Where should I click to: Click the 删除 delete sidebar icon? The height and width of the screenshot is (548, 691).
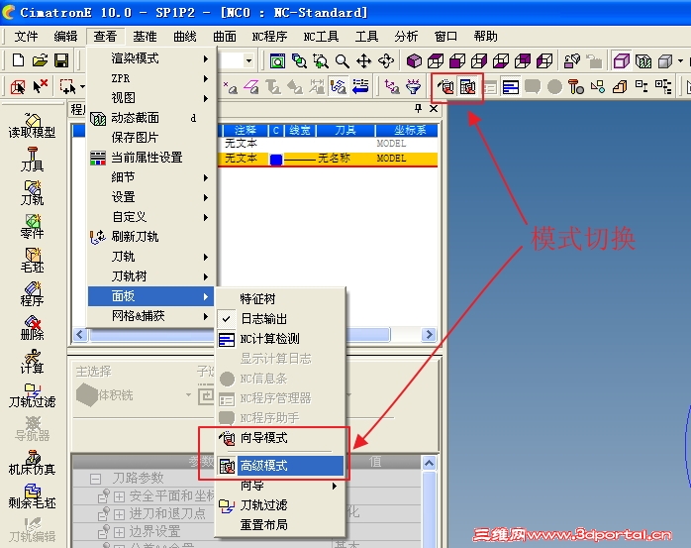32,327
